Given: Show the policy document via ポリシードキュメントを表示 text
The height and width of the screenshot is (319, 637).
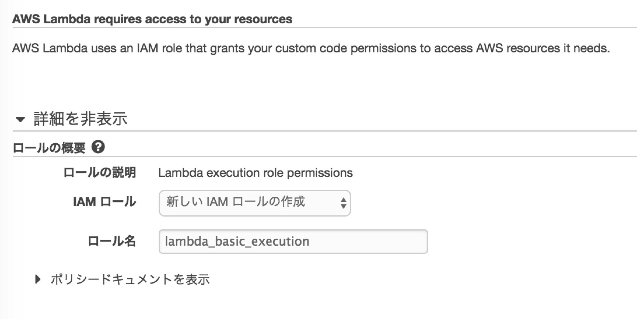Looking at the screenshot, I should [130, 279].
